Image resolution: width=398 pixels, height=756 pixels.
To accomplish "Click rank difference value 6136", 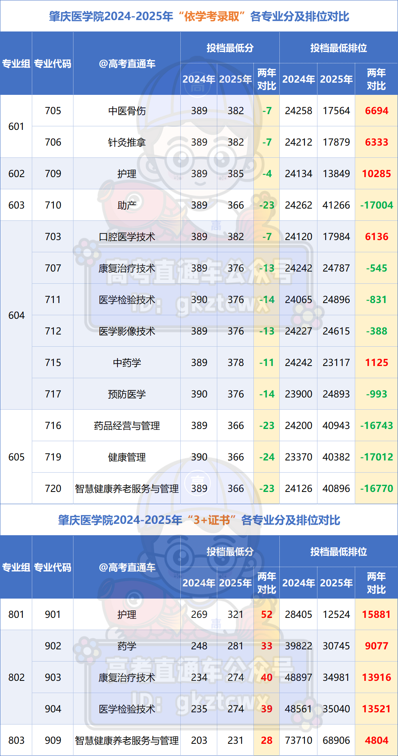I will click(x=376, y=237).
